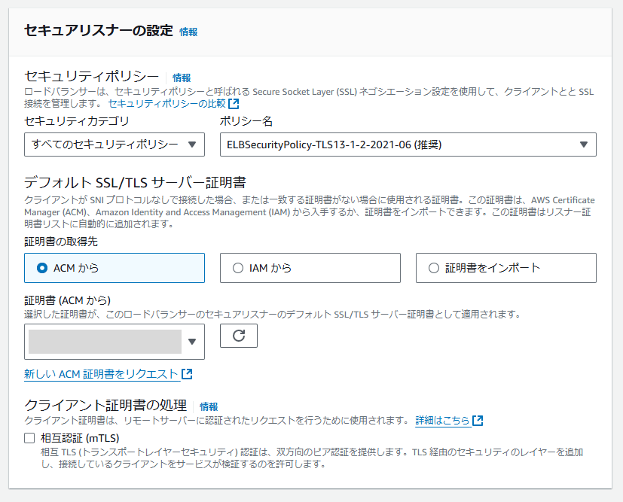This screenshot has height=502, width=623.
Task: Click external-link icon beside セキュリティポリシーの比較
Action: pyautogui.click(x=234, y=104)
